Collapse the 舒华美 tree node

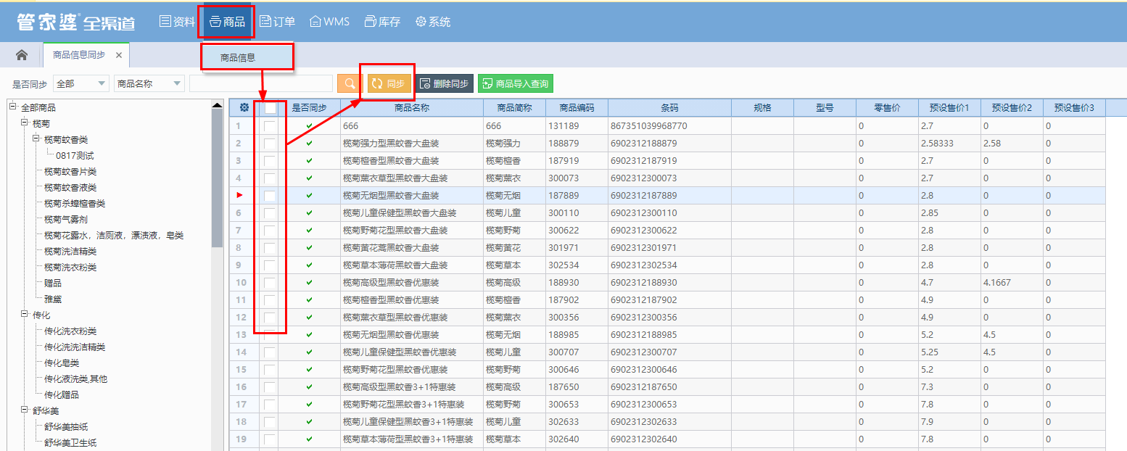[25, 410]
